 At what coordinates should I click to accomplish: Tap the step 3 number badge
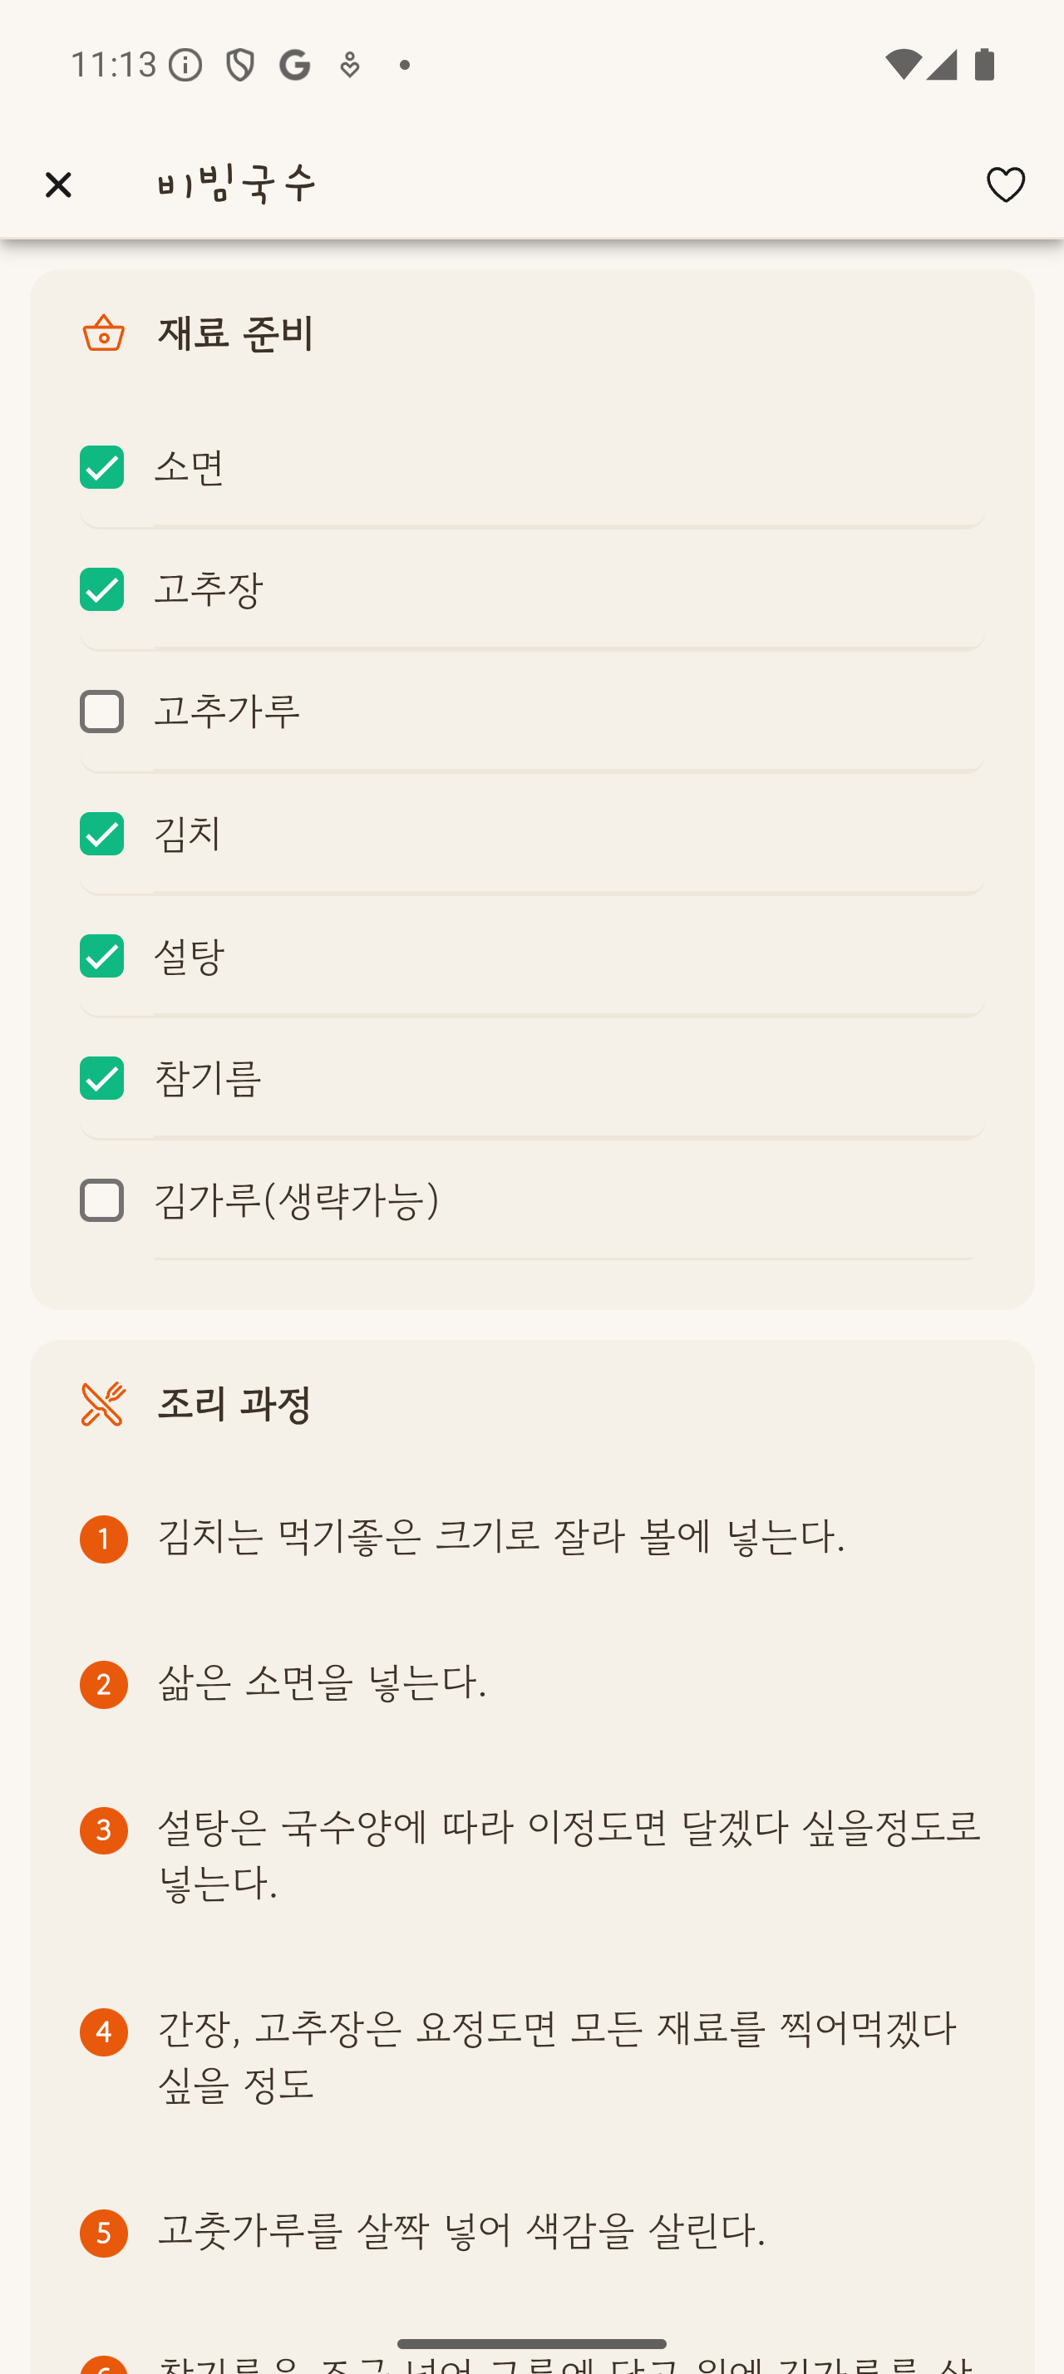[103, 1830]
